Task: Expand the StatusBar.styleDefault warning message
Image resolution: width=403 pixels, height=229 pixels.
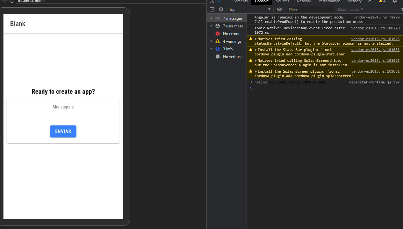Action: pos(256,39)
